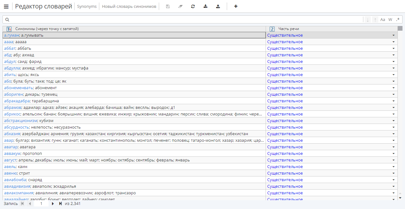
Task: Toggle whole-word search (W)
Action: click(x=390, y=20)
